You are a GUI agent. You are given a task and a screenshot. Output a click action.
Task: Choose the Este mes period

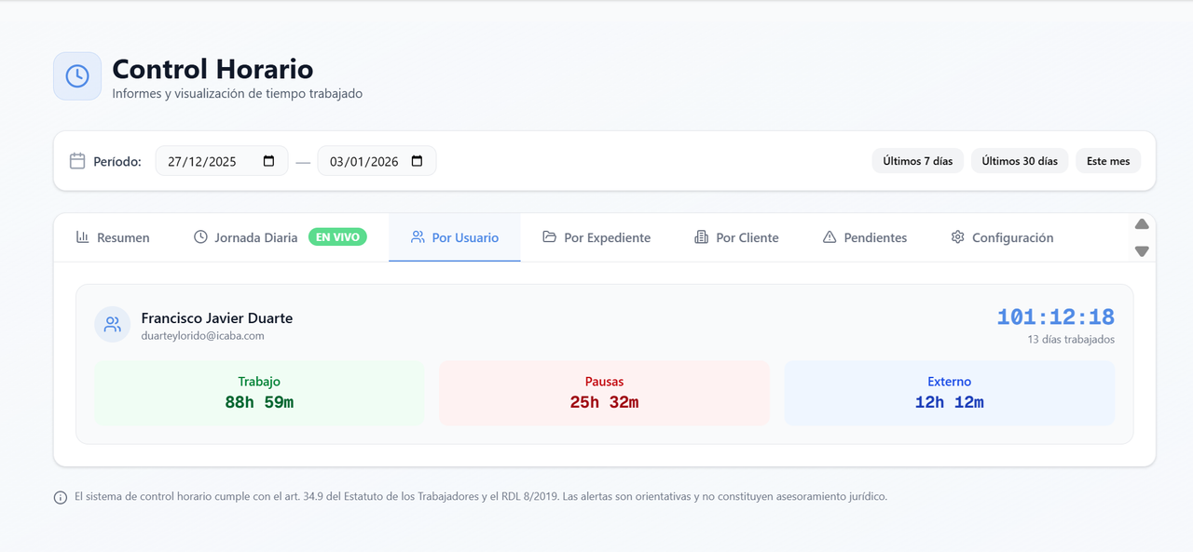(x=1108, y=161)
